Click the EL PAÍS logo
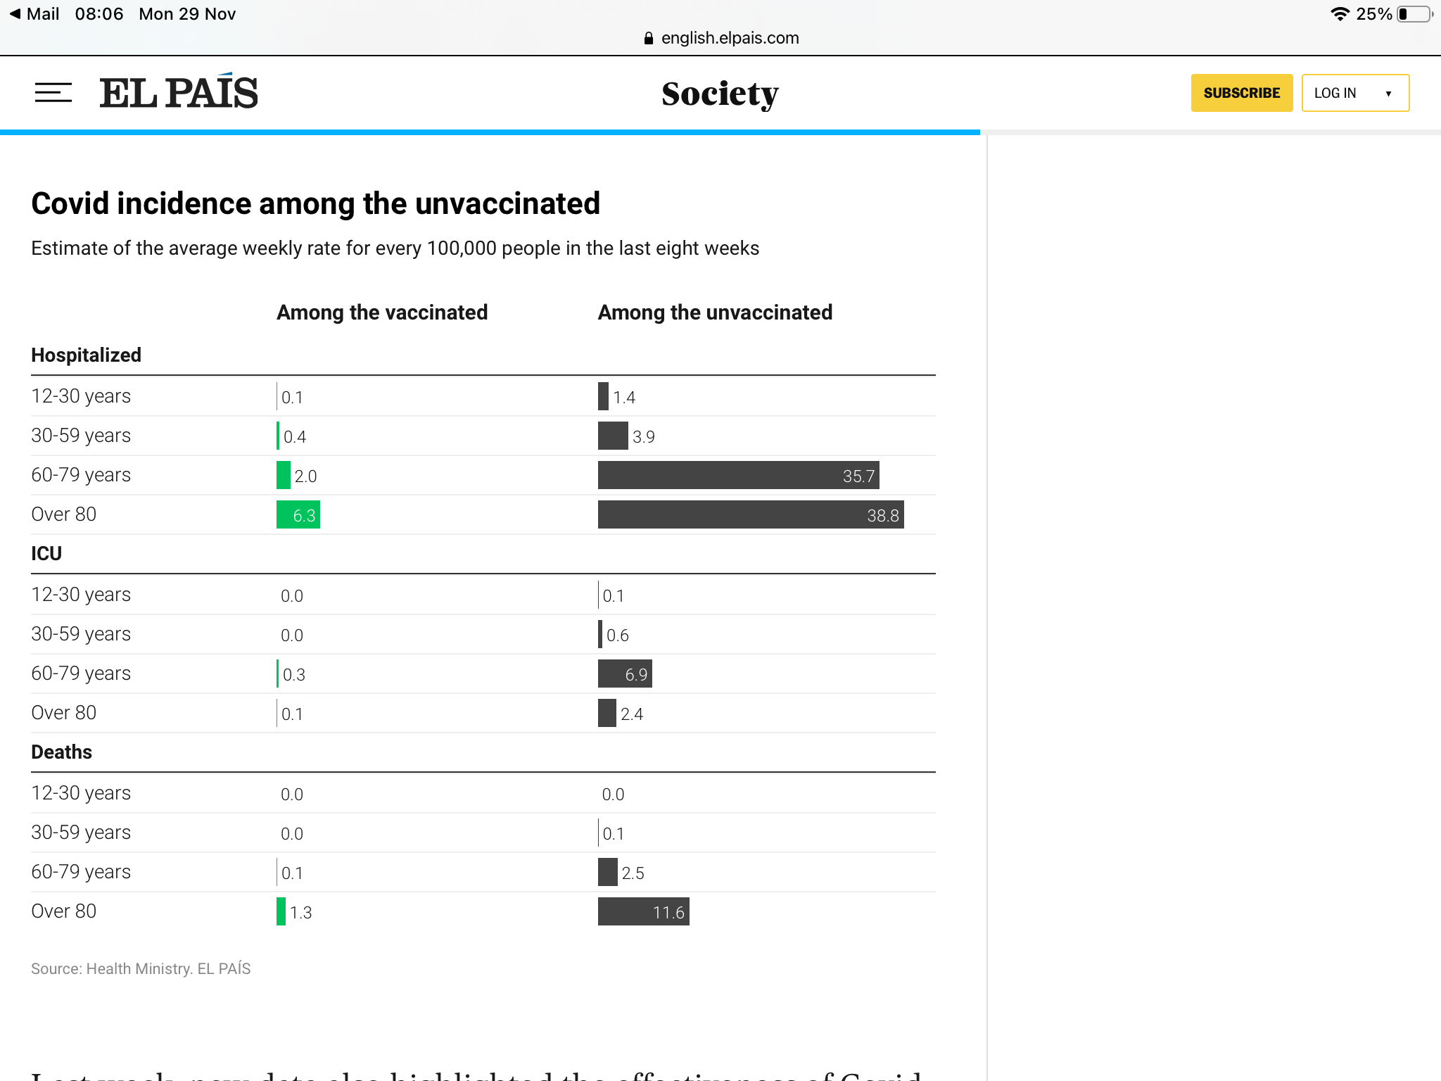1441x1081 pixels. [x=179, y=93]
